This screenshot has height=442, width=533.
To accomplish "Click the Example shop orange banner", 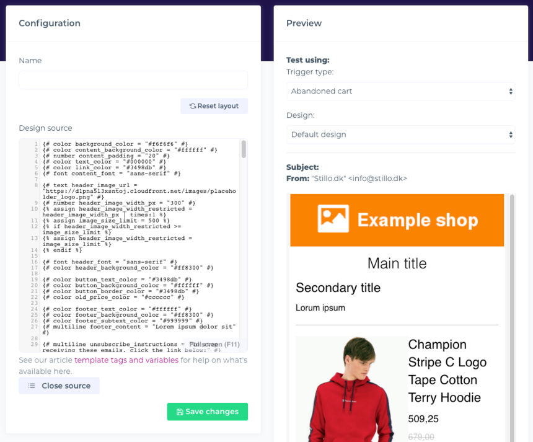I will 397,220.
